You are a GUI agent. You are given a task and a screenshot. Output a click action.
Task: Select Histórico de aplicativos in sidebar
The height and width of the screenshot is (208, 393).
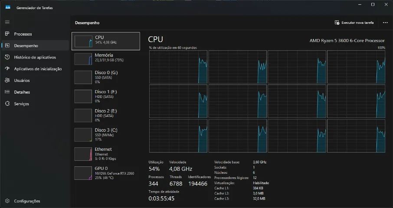tap(35, 57)
